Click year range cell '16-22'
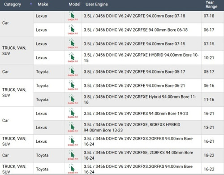224x175 pixels. click(x=209, y=169)
